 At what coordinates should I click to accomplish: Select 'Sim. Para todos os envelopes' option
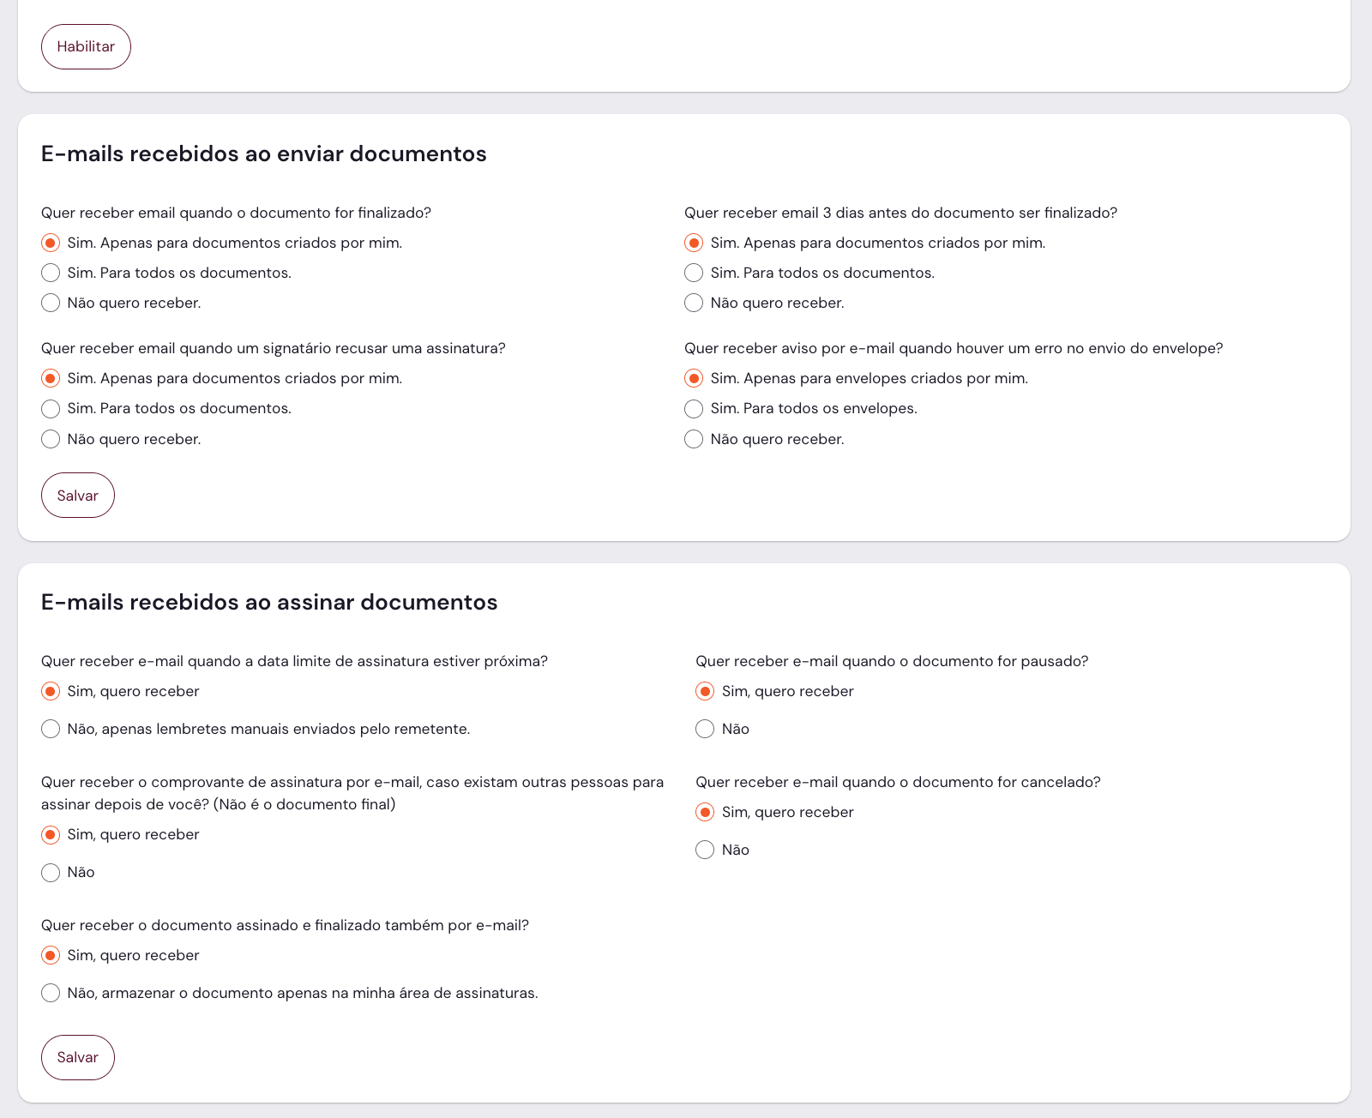point(694,408)
